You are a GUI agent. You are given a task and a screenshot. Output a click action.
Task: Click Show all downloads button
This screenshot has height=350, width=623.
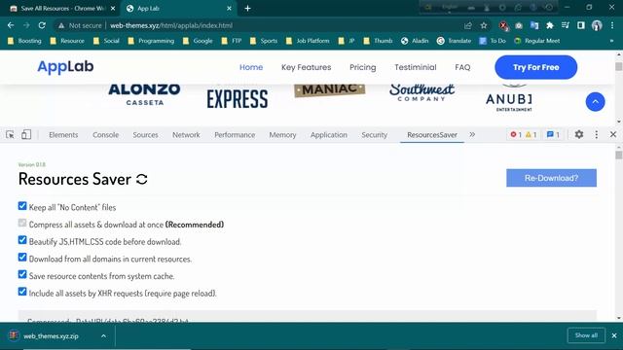(x=586, y=335)
